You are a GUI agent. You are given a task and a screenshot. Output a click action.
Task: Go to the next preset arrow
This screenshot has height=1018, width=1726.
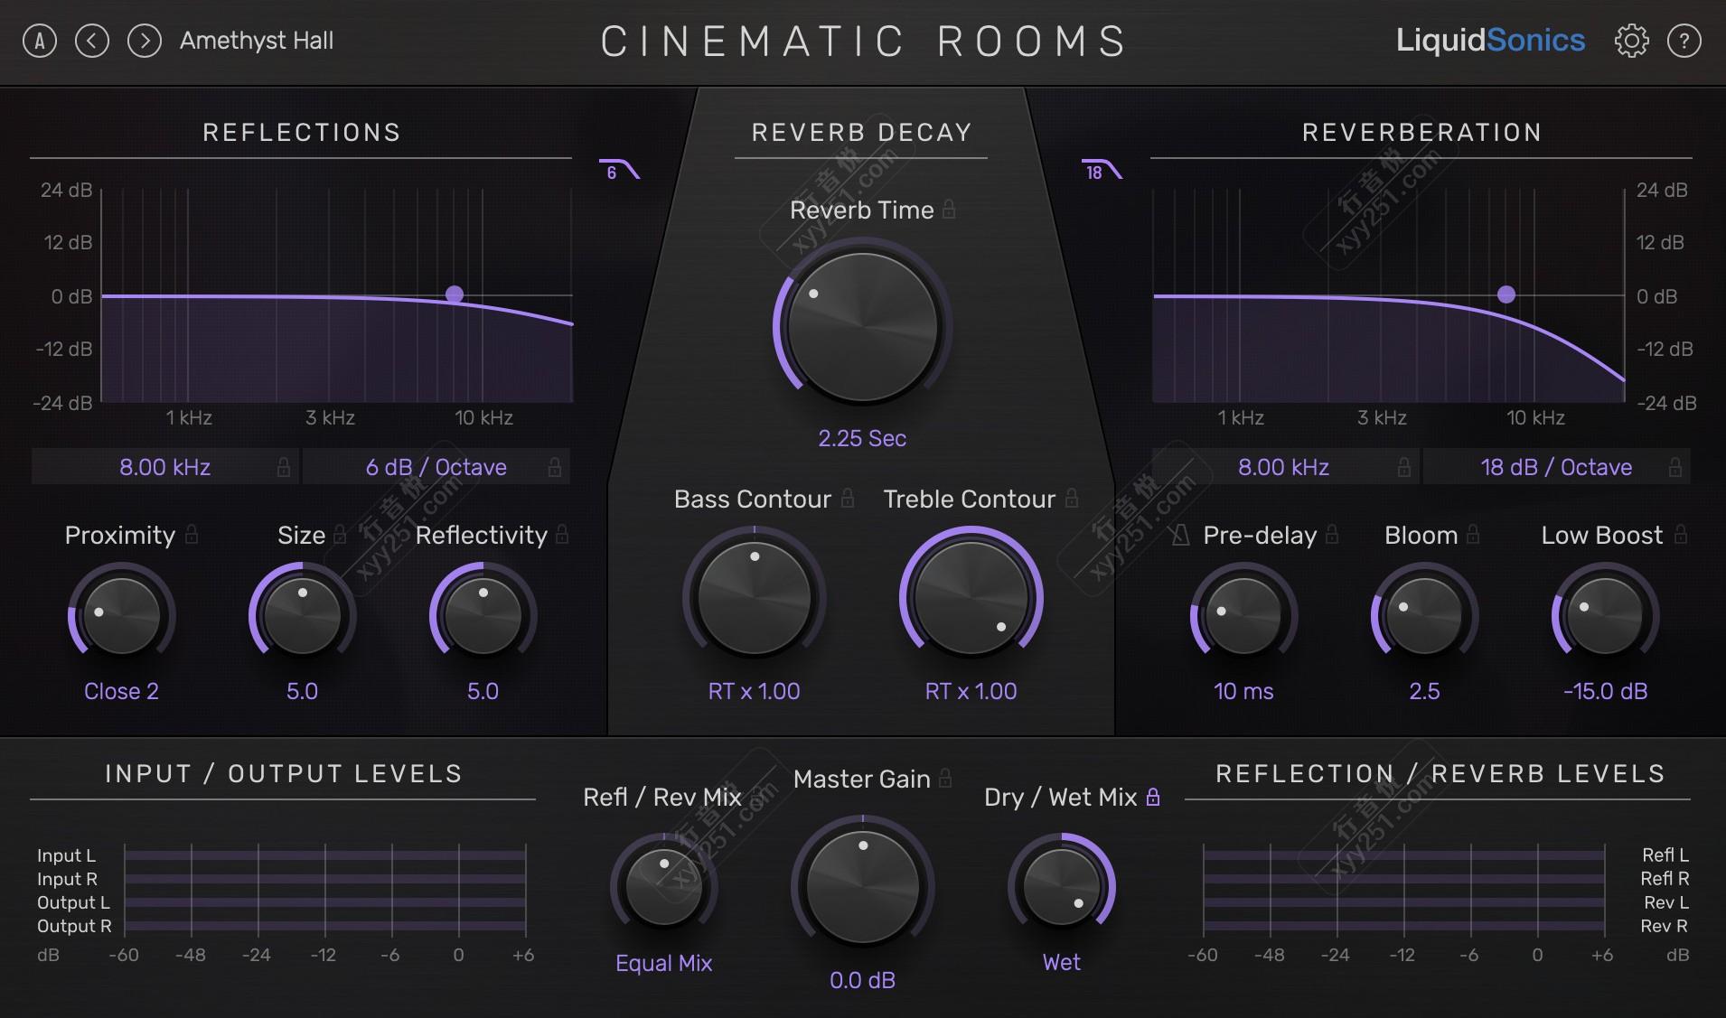(145, 41)
